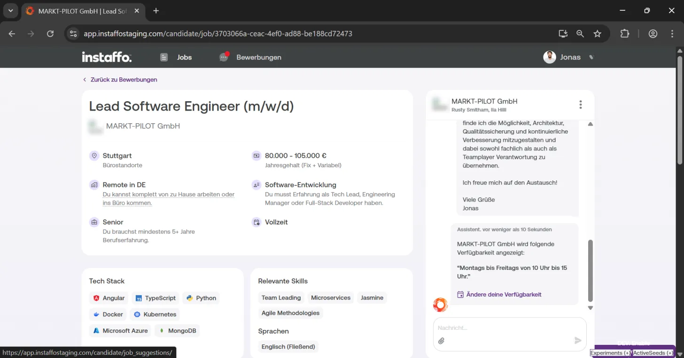The width and height of the screenshot is (684, 358).
Task: Open a new browser tab
Action: click(156, 11)
